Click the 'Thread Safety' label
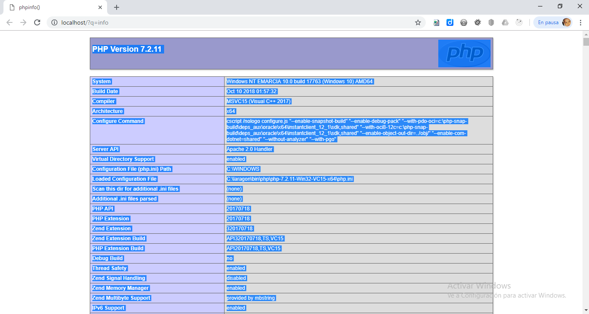This screenshot has height=314, width=589. pyautogui.click(x=109, y=268)
